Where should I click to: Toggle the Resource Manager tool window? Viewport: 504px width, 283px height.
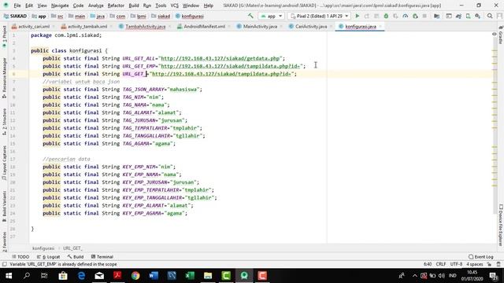[x=4, y=78]
